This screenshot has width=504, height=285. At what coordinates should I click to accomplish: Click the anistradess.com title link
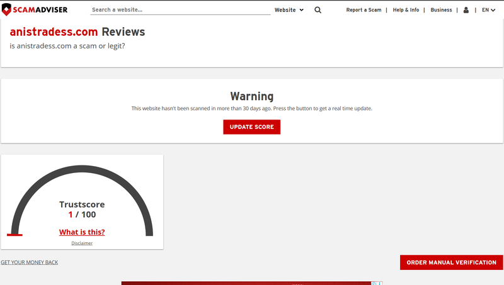54,32
